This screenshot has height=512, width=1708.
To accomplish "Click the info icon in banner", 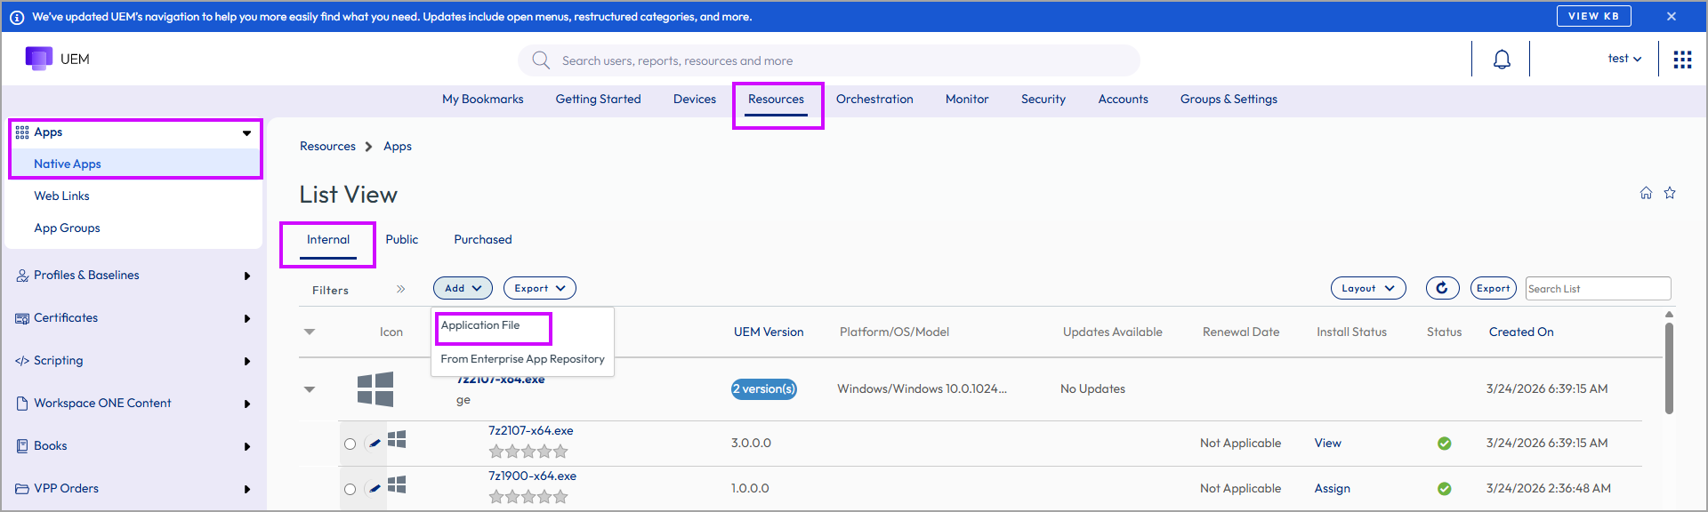I will 17,17.
